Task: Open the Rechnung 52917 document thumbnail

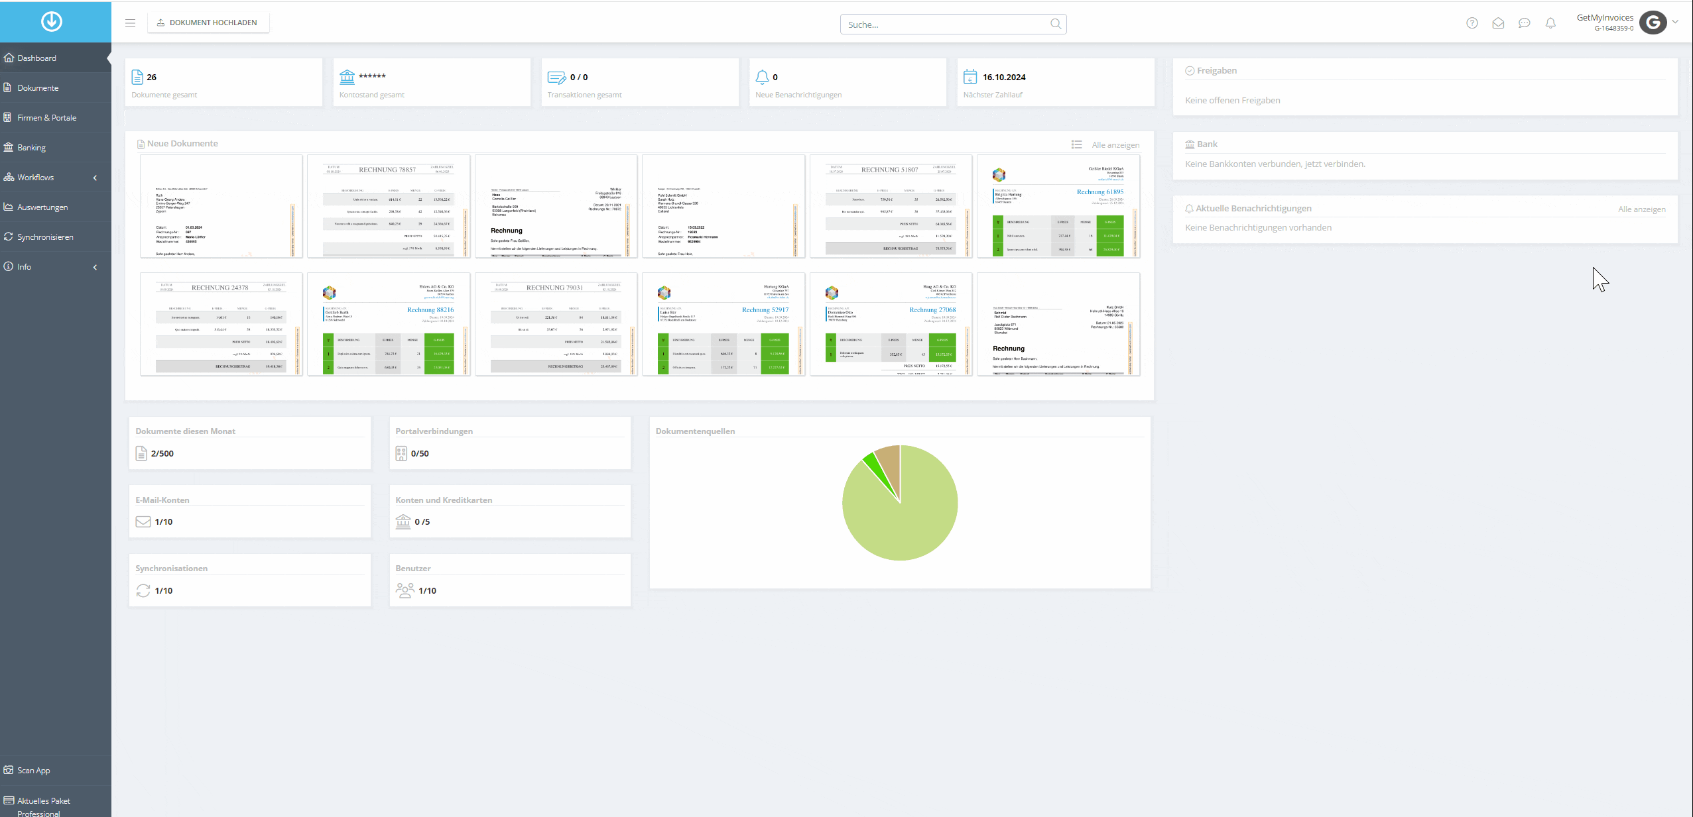Action: point(723,324)
